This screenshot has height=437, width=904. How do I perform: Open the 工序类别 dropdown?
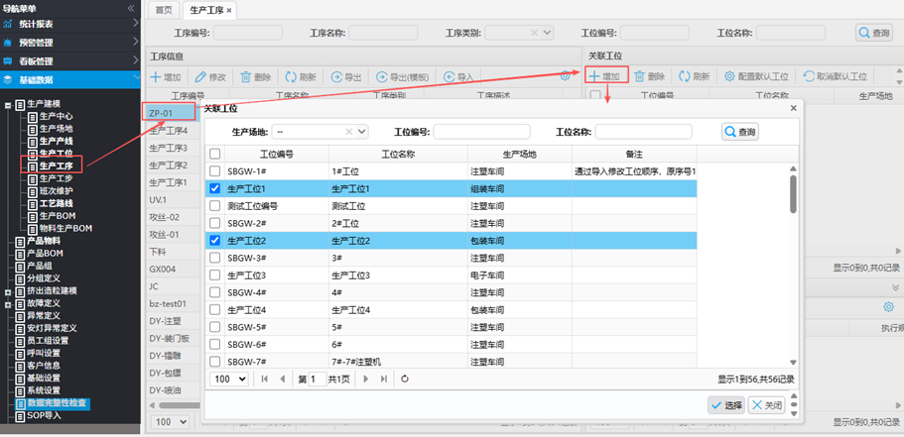click(547, 33)
